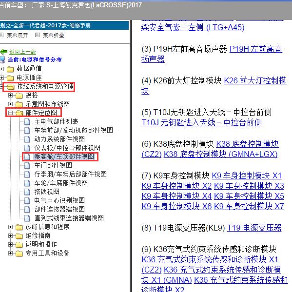
Task: Open 仪表板/中控台部件视图 item
Action: 67,148
